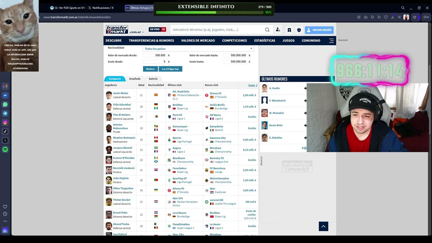Screen dimensions: 432x243
Task: Click the 'Coste hasta' input field
Action: [x=236, y=62]
